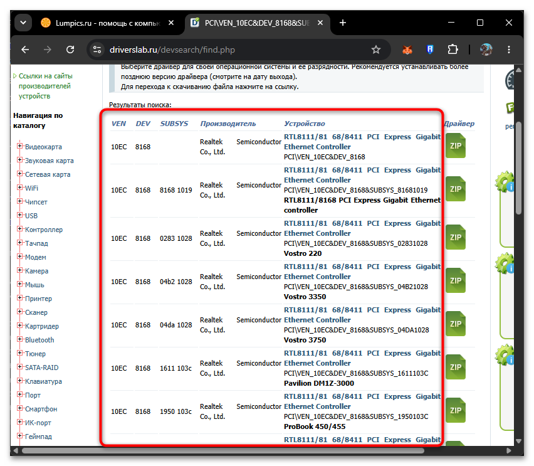Go back to the previous page
The height and width of the screenshot is (466, 534).
point(25,50)
